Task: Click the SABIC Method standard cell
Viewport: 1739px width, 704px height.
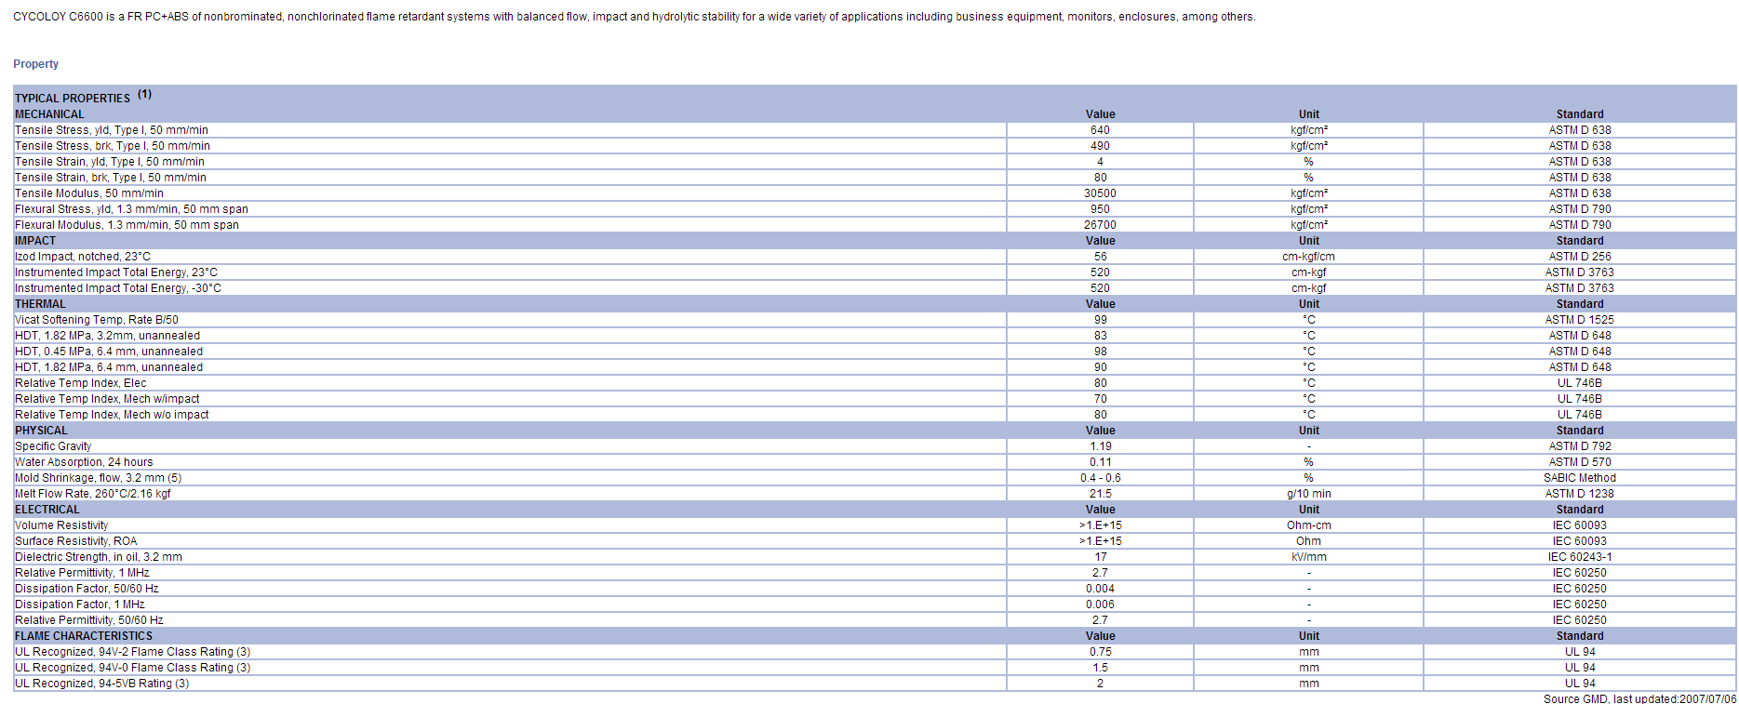Action: (1580, 478)
